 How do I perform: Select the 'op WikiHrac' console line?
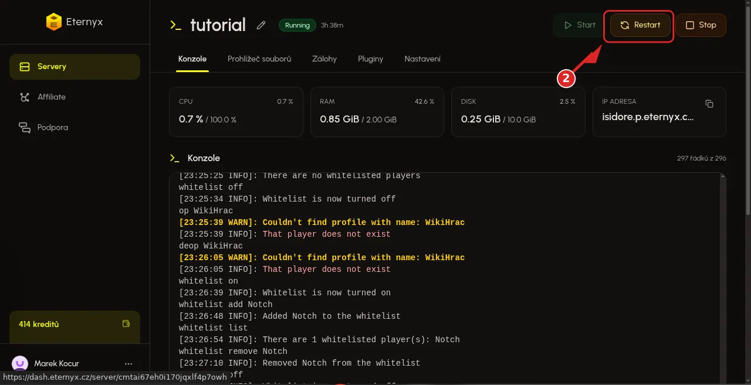point(206,211)
